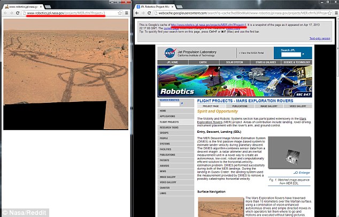Open the SCIENCE & TECHNOLOGY navigation item
This screenshot has height=217, width=339.
297,62
